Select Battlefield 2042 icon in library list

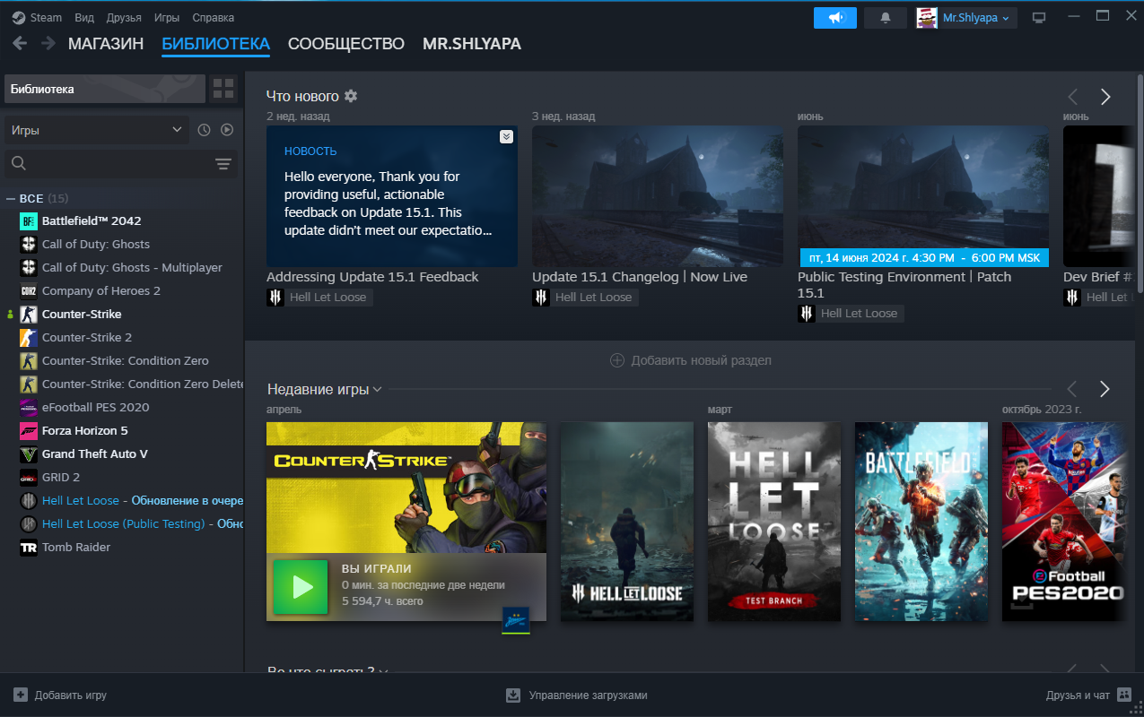(29, 221)
